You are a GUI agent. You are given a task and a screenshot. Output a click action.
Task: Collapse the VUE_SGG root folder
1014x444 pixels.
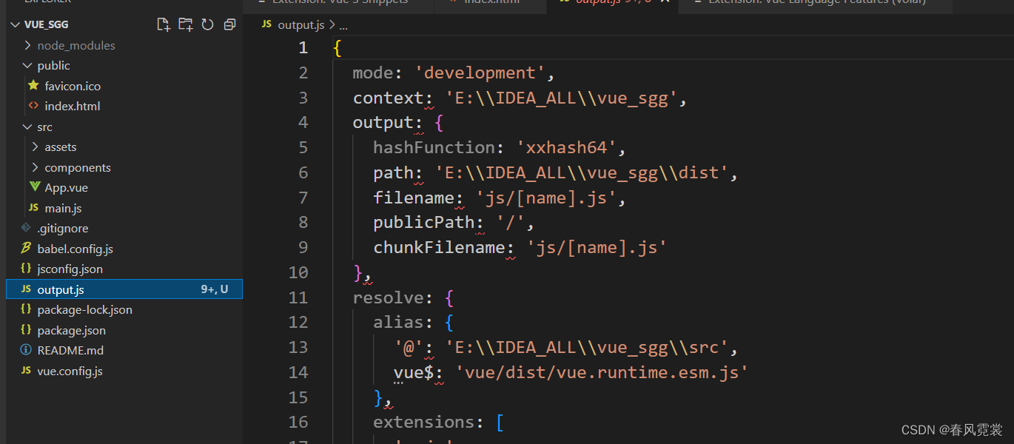click(16, 24)
